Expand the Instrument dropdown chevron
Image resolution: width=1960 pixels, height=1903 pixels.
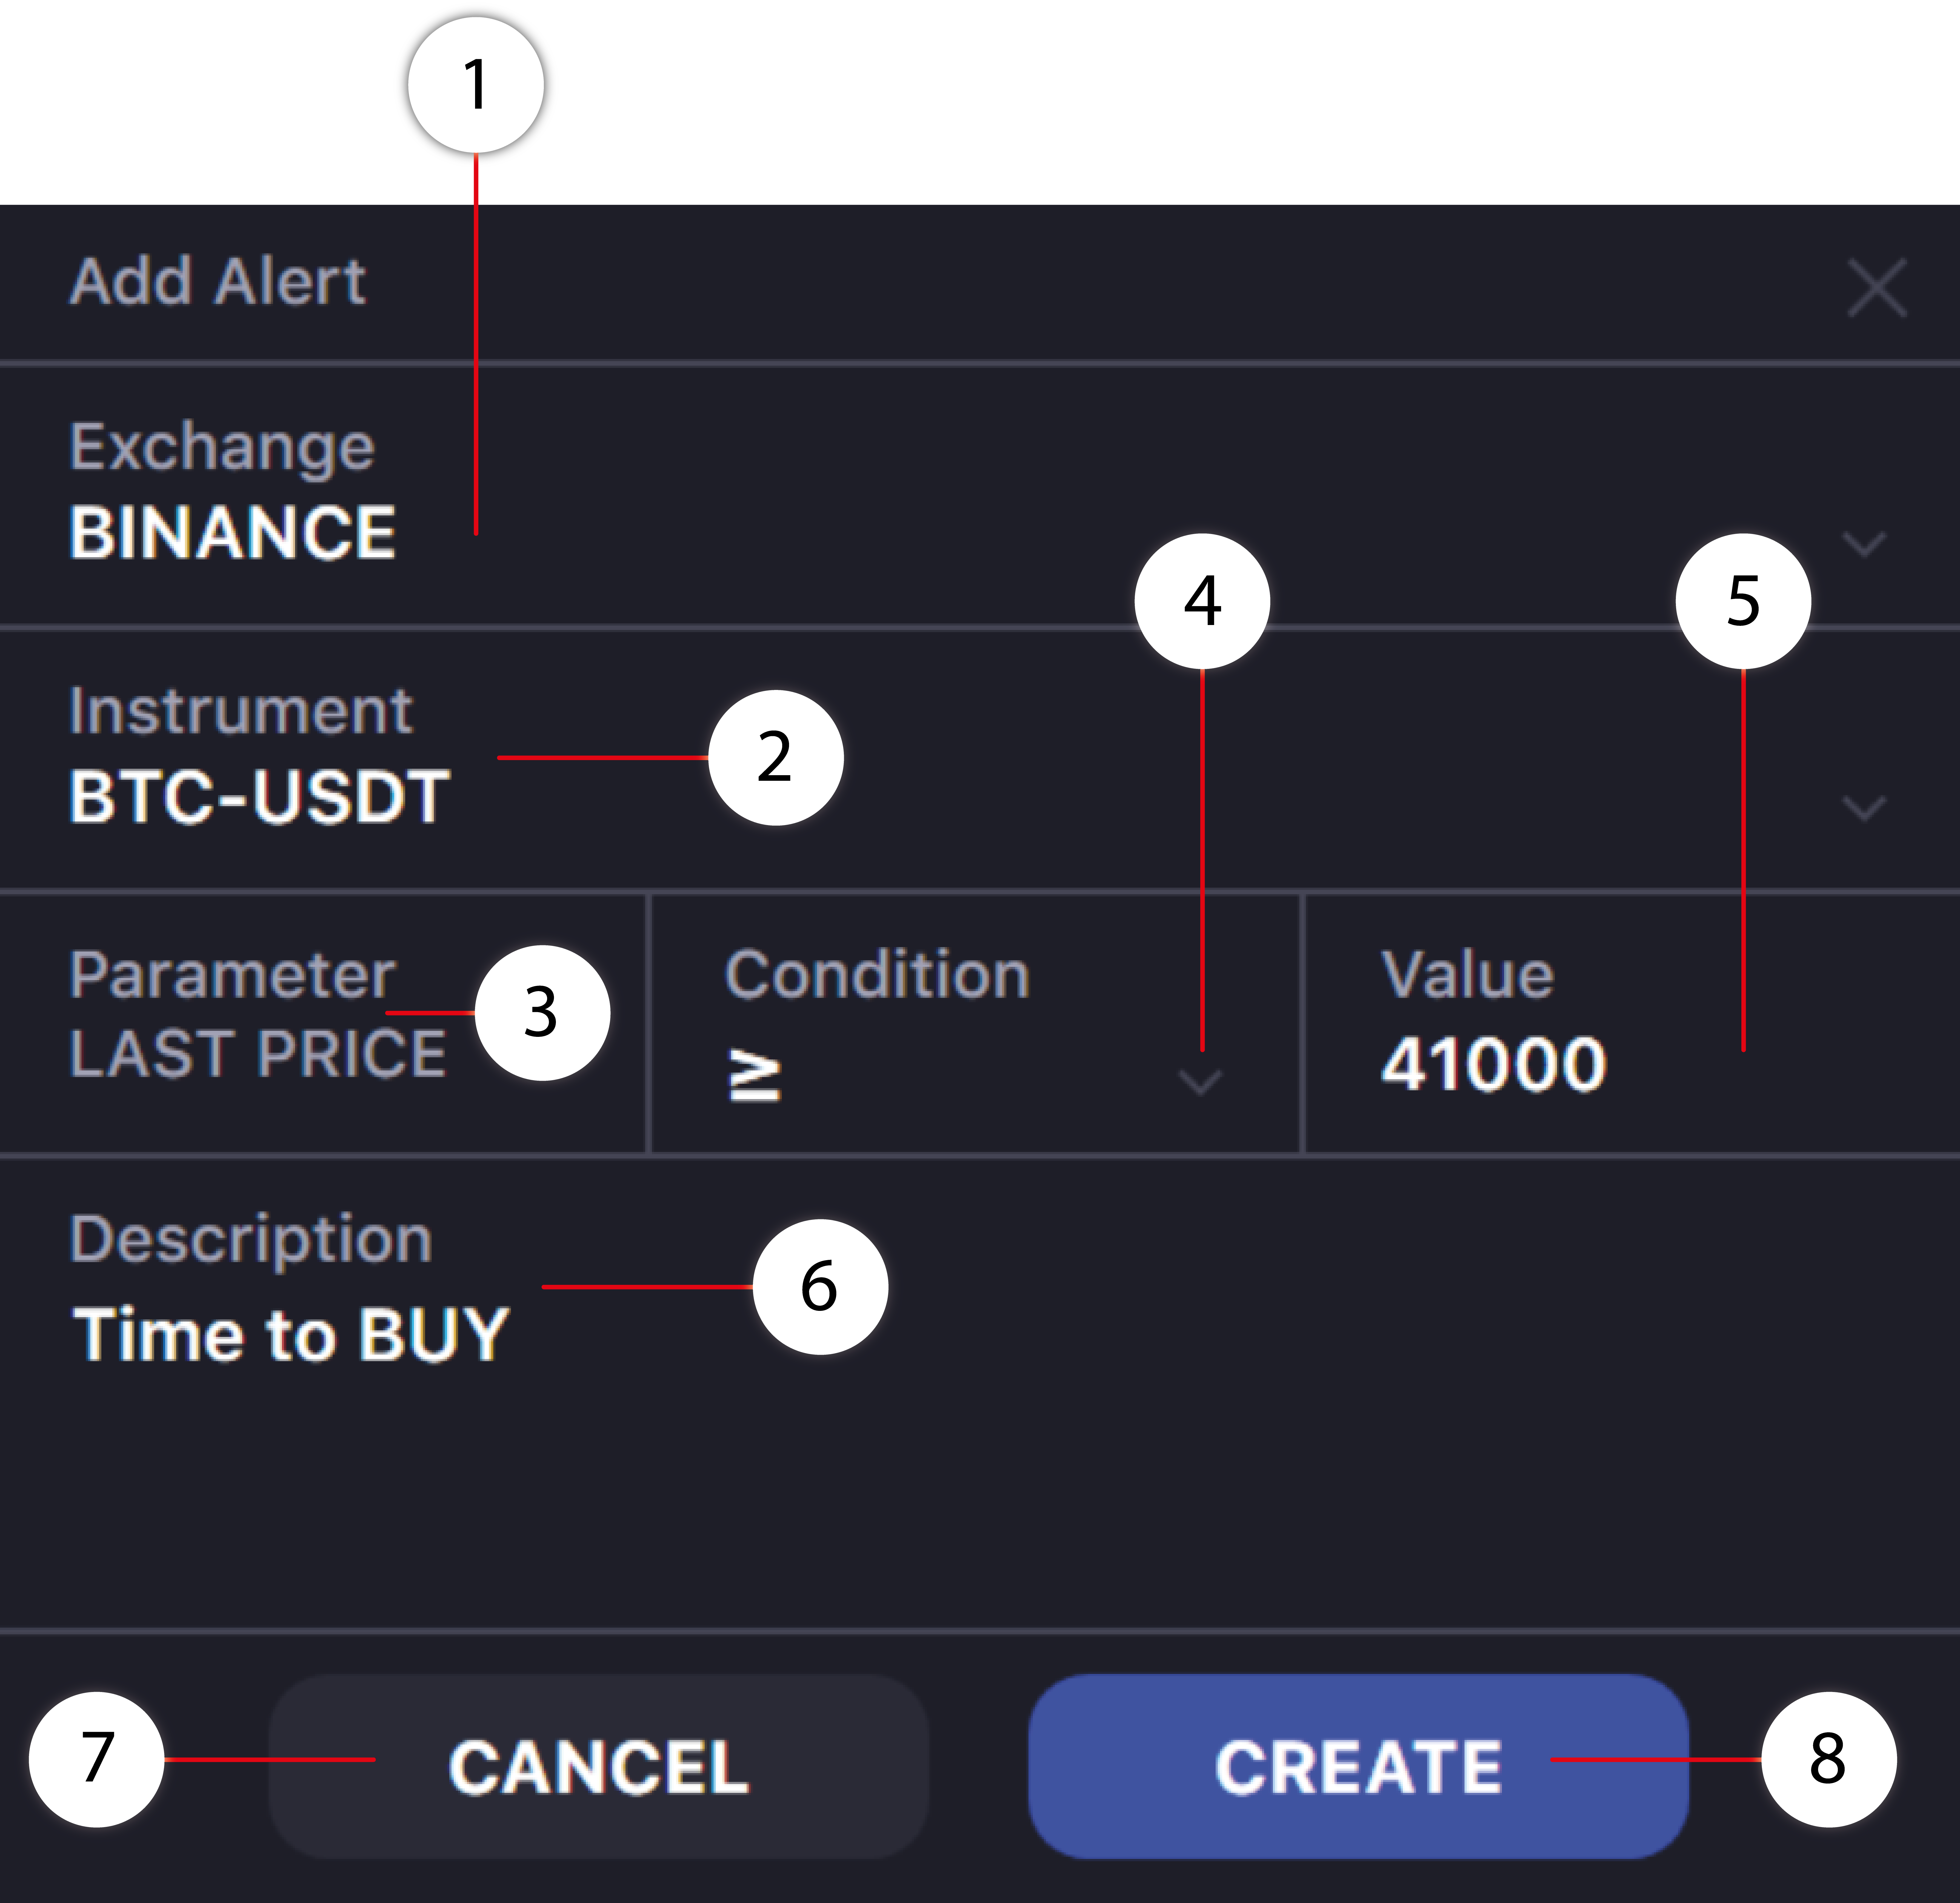1864,808
